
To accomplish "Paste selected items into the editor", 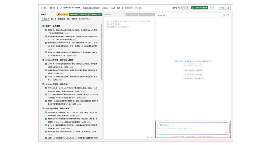I will click(x=78, y=14).
